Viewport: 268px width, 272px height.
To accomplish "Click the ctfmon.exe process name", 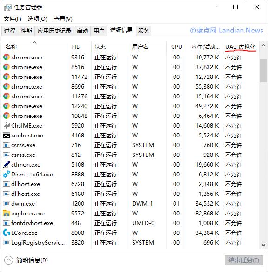I will pos(26,165).
